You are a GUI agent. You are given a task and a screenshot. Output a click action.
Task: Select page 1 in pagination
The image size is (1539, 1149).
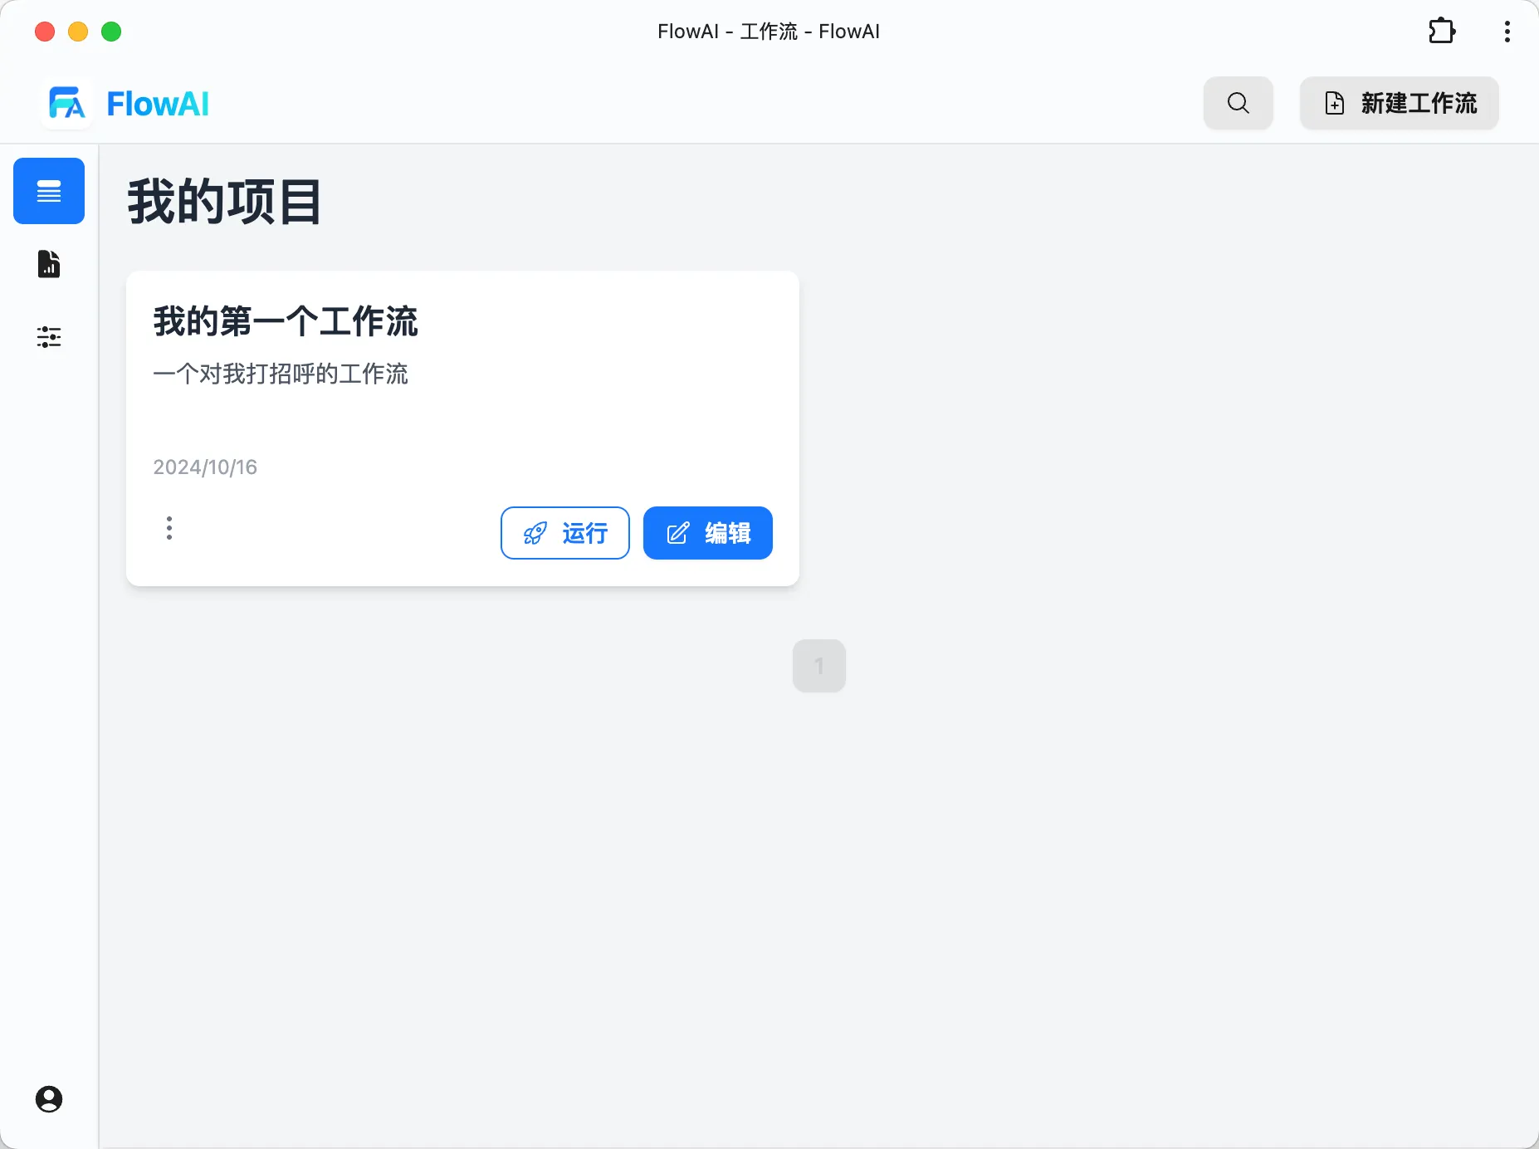pyautogui.click(x=819, y=666)
